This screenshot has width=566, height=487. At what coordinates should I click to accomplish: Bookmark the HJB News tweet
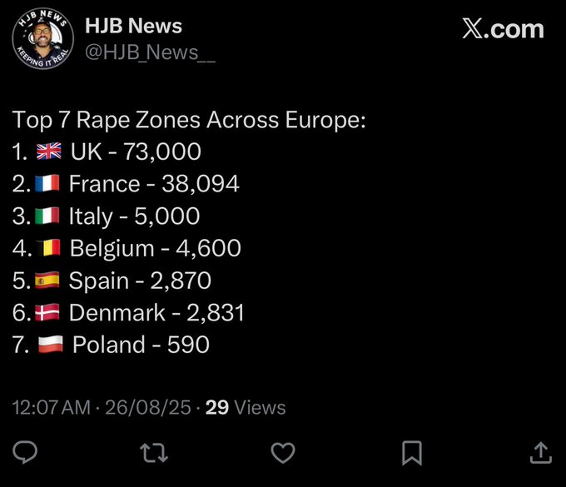click(x=412, y=452)
